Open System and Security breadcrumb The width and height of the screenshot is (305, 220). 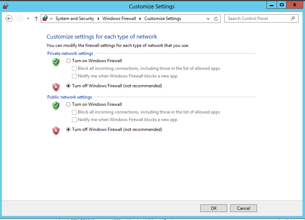[x=75, y=19]
